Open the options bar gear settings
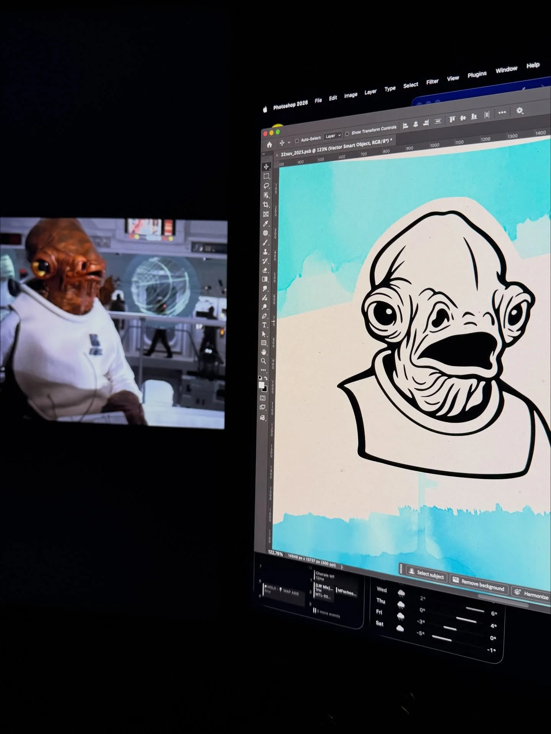551x734 pixels. (520, 110)
